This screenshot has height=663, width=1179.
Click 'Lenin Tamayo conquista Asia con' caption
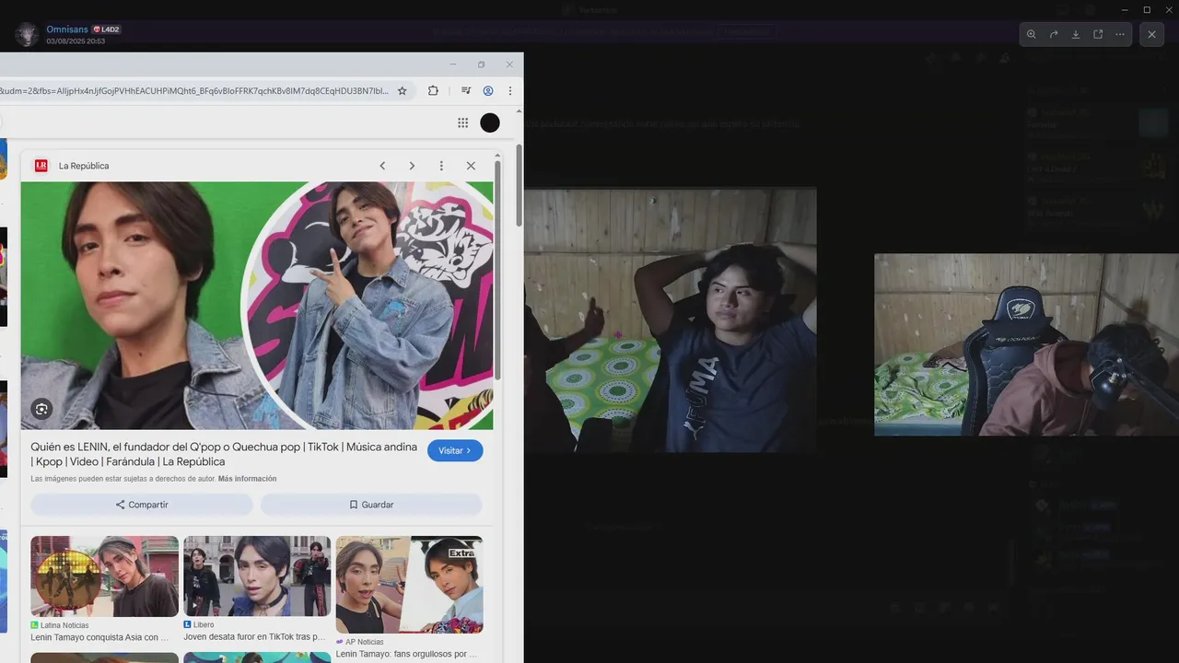pyautogui.click(x=100, y=637)
